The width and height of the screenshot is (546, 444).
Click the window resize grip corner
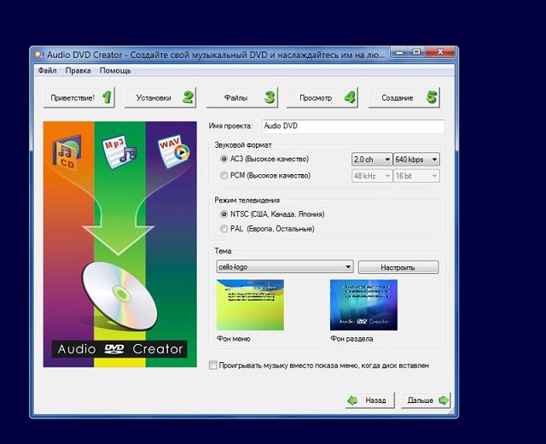click(451, 412)
